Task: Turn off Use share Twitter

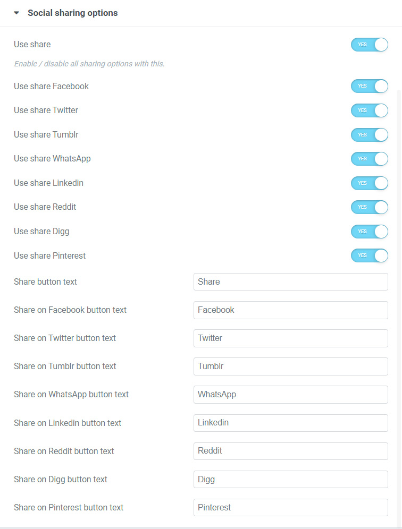Action: point(369,110)
